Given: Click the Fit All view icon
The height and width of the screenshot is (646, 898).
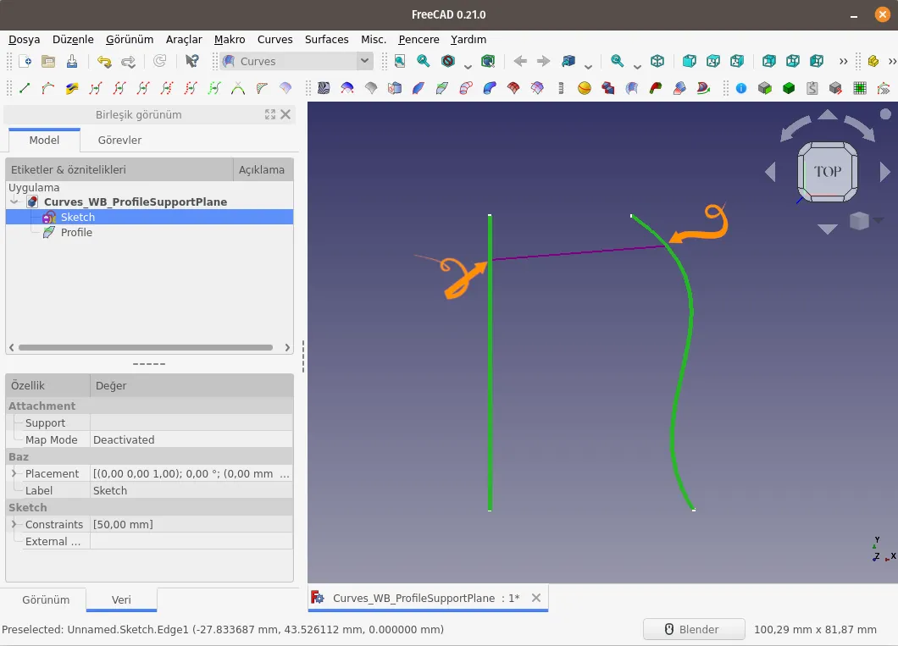Looking at the screenshot, I should (400, 61).
